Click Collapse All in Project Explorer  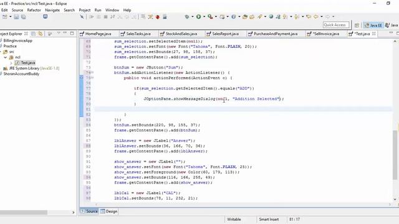[x=33, y=34]
